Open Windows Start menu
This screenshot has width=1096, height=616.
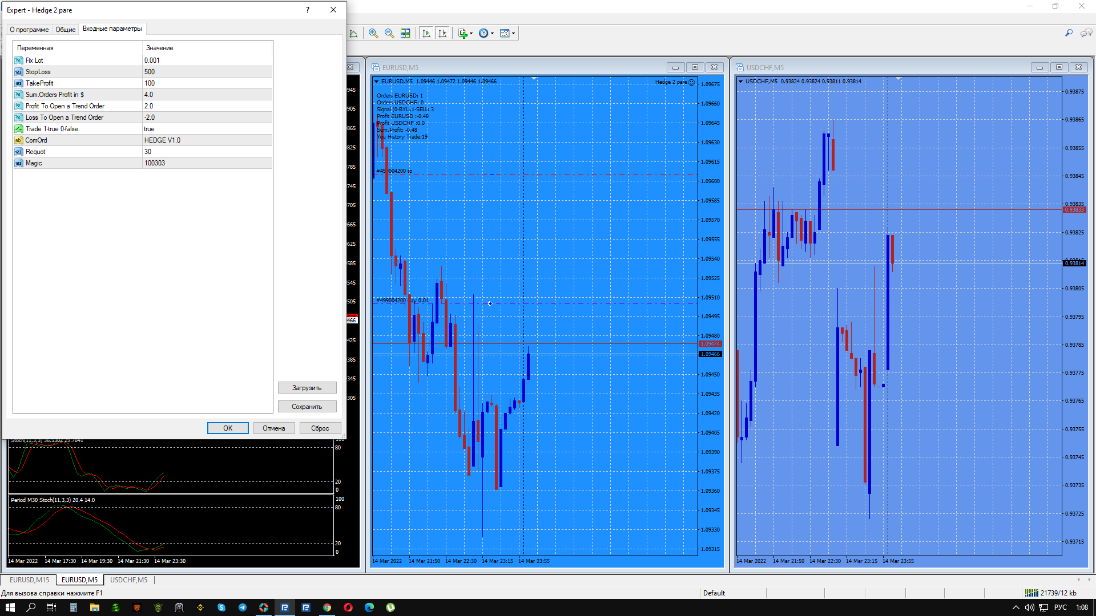[10, 607]
